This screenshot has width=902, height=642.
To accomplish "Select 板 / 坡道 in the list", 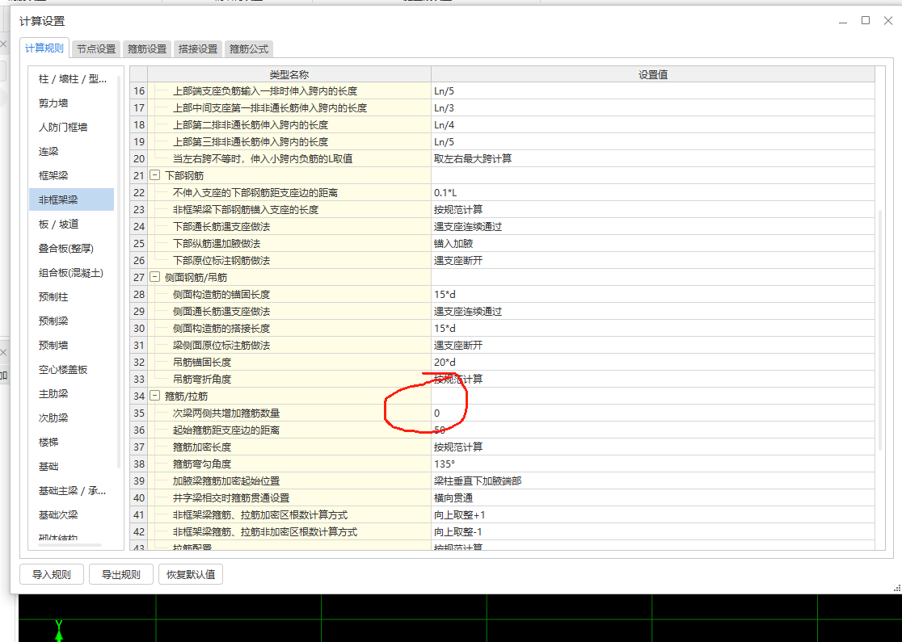I will pos(72,224).
